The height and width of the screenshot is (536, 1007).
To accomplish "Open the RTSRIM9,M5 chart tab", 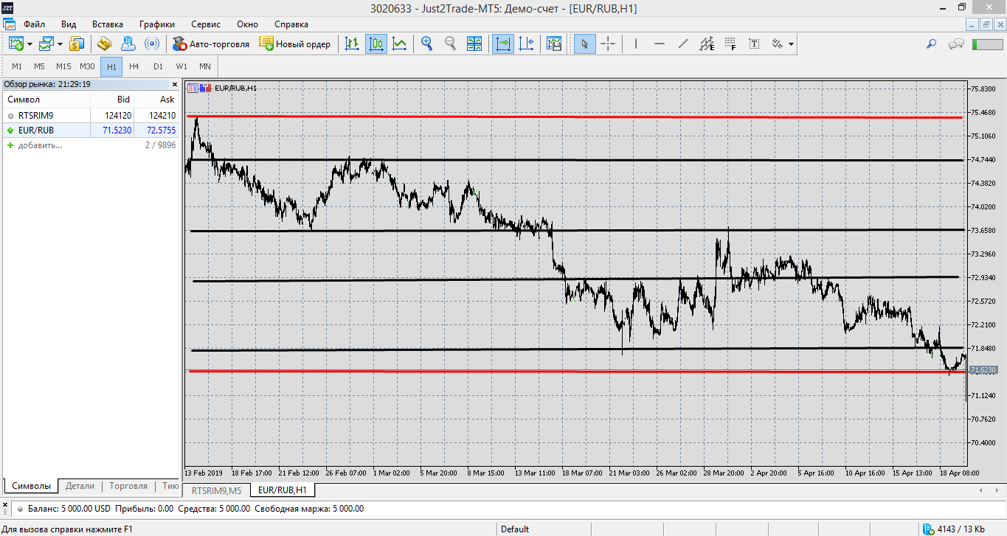I will 216,490.
